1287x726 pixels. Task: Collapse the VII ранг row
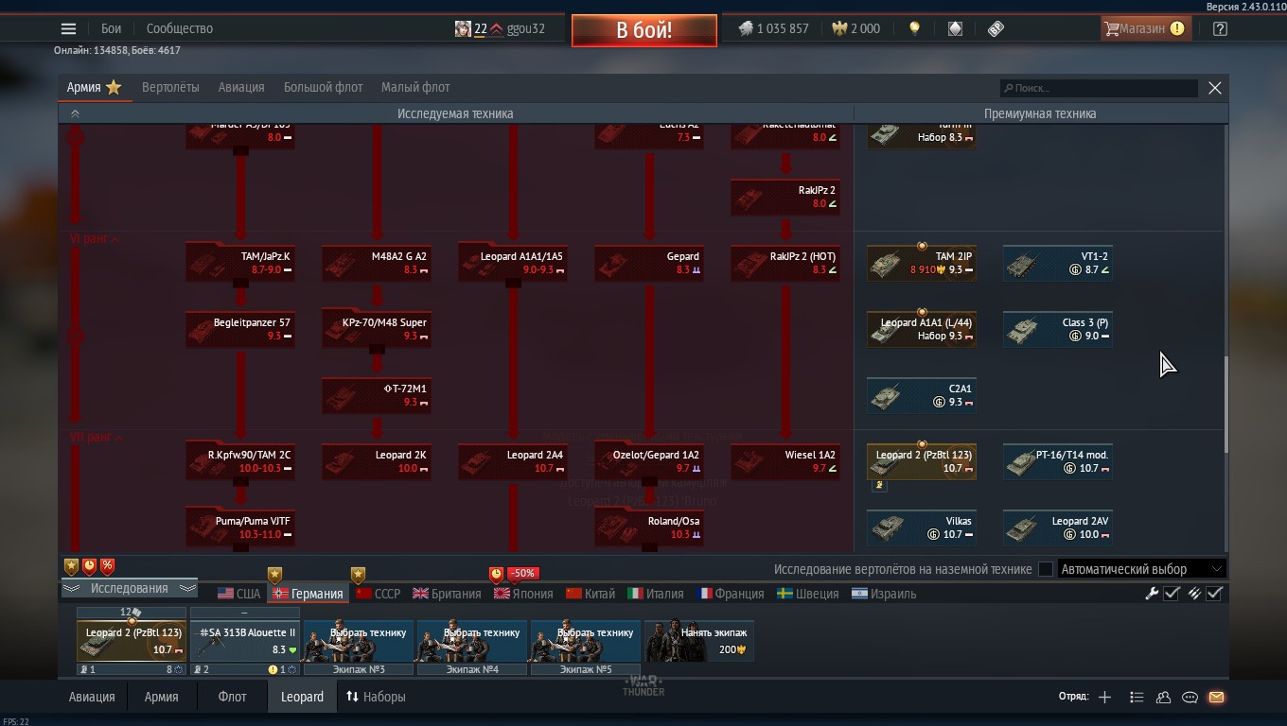pos(95,438)
